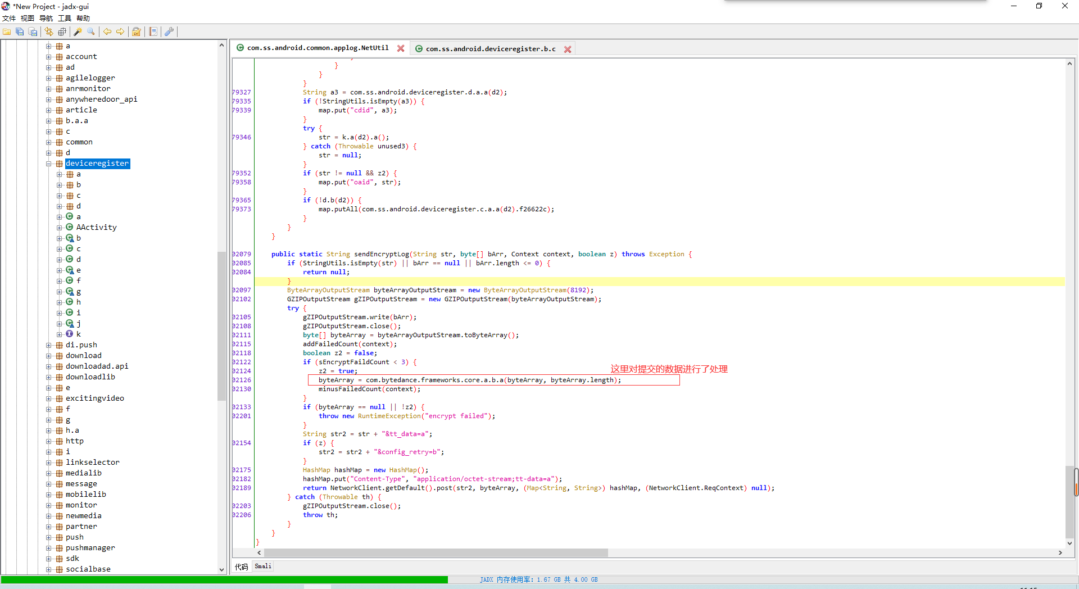Click the class icon on the NetUtil tab

(240, 48)
